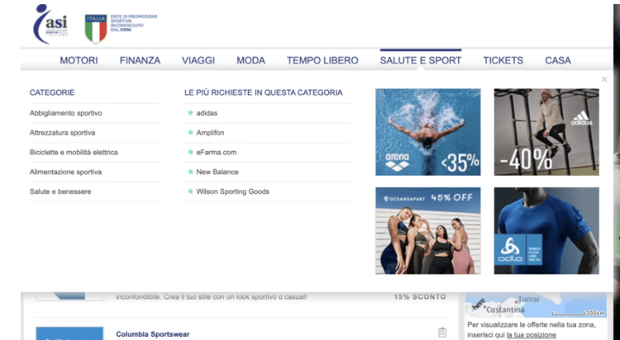Click the star icon beside New Balance
This screenshot has height=340, width=620.
pyautogui.click(x=190, y=172)
